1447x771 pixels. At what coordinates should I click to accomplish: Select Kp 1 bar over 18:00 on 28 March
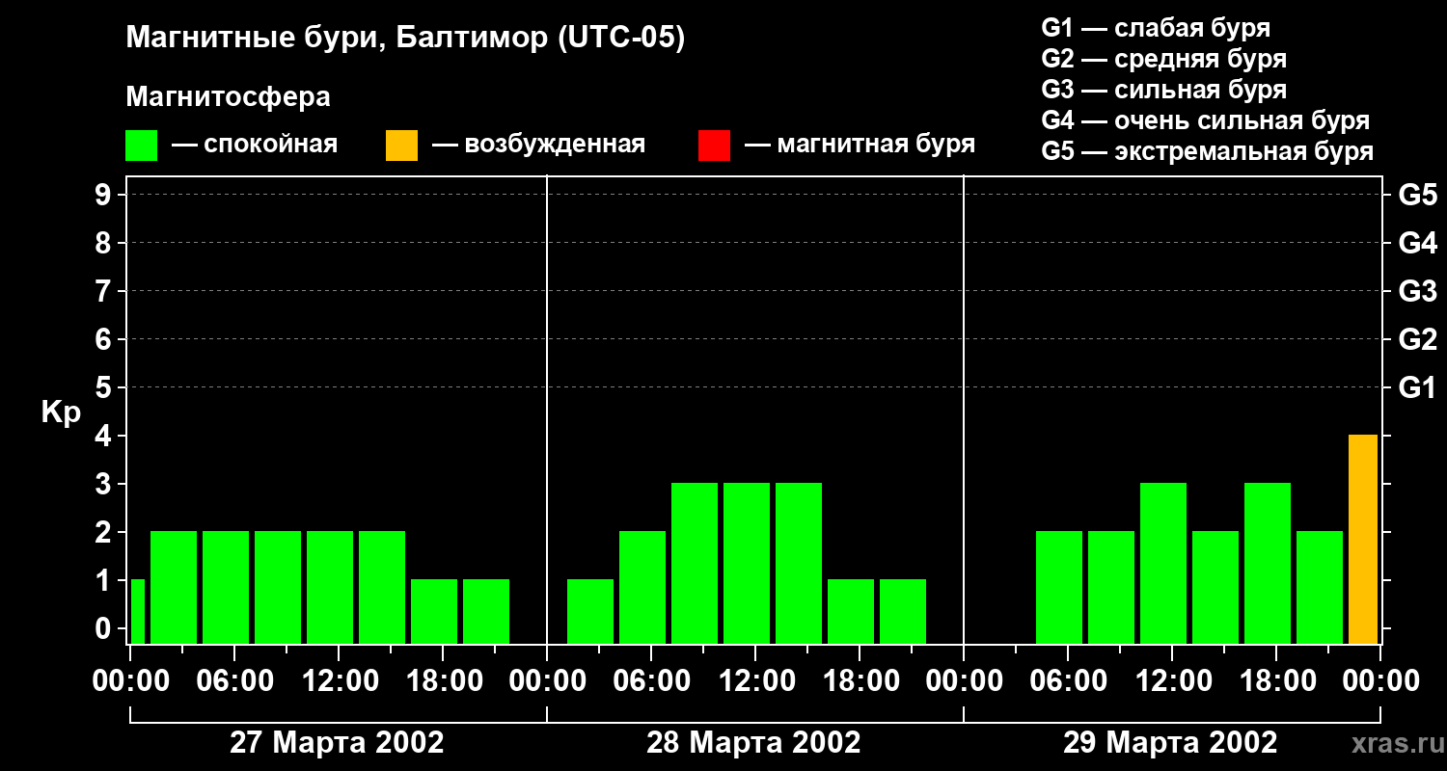tap(851, 612)
